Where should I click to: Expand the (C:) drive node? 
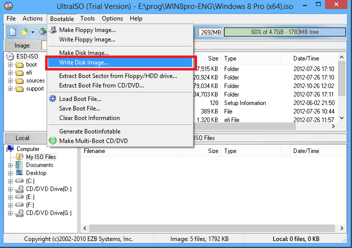(x=10, y=181)
